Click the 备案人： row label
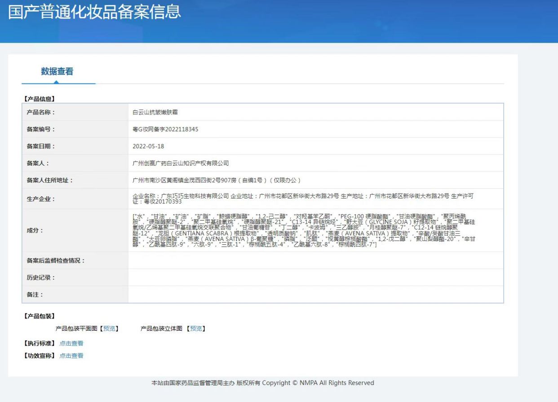Image resolution: width=558 pixels, height=402 pixels. [x=38, y=163]
